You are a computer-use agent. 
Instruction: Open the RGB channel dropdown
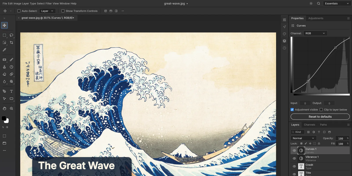[x=315, y=33]
